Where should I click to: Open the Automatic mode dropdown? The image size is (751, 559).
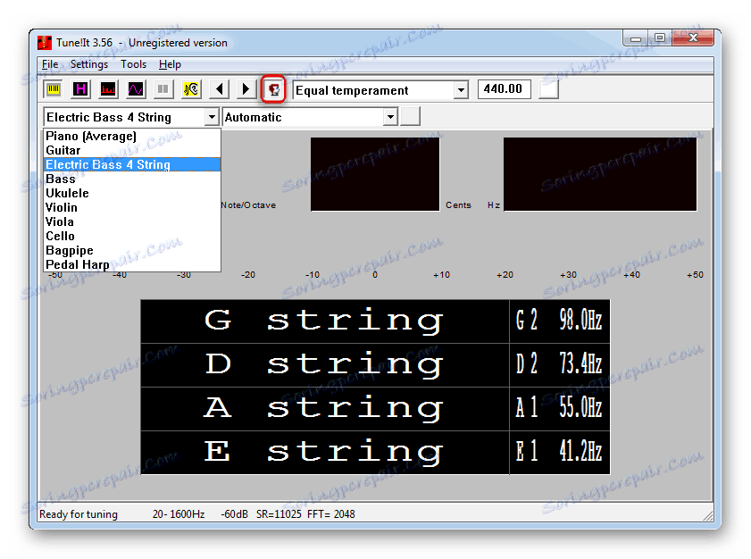point(311,117)
